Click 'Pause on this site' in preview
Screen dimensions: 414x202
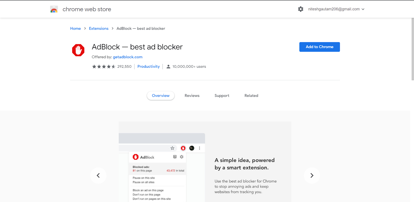(144, 178)
